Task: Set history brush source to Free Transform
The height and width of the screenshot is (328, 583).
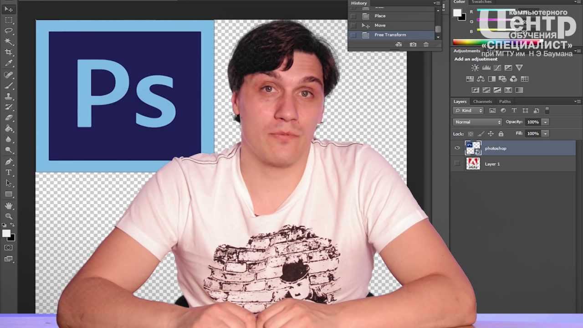Action: pos(353,35)
